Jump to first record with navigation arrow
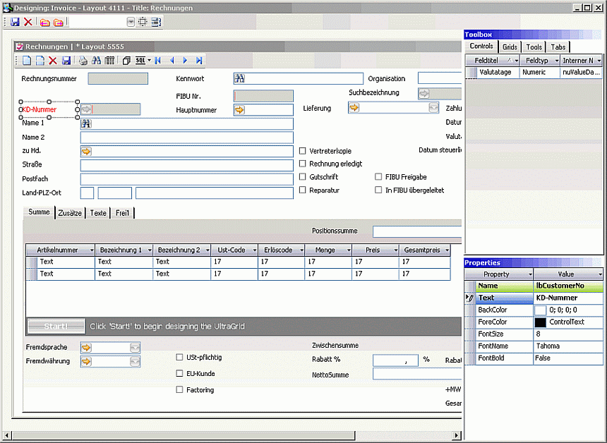 [158, 61]
